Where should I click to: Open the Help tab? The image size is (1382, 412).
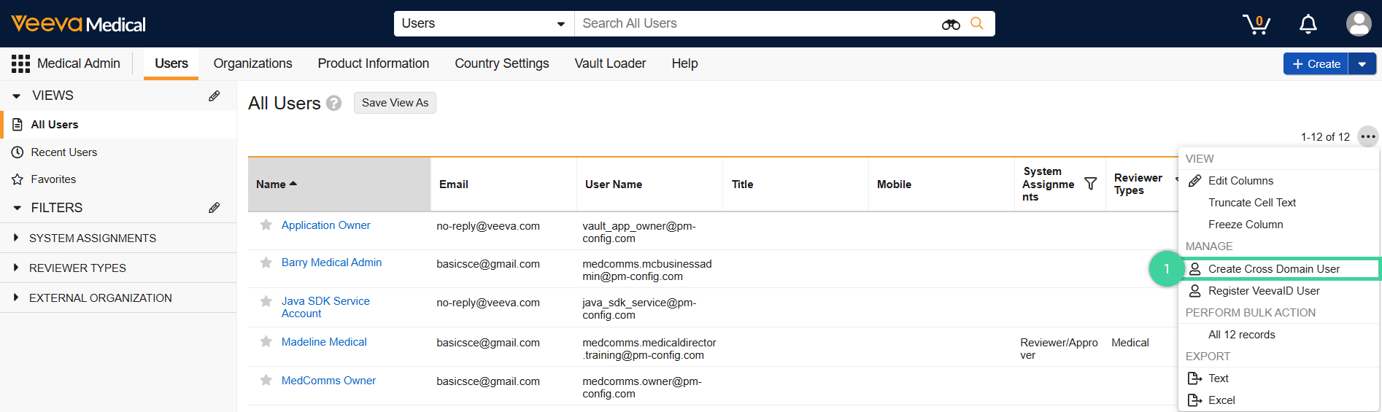point(684,63)
